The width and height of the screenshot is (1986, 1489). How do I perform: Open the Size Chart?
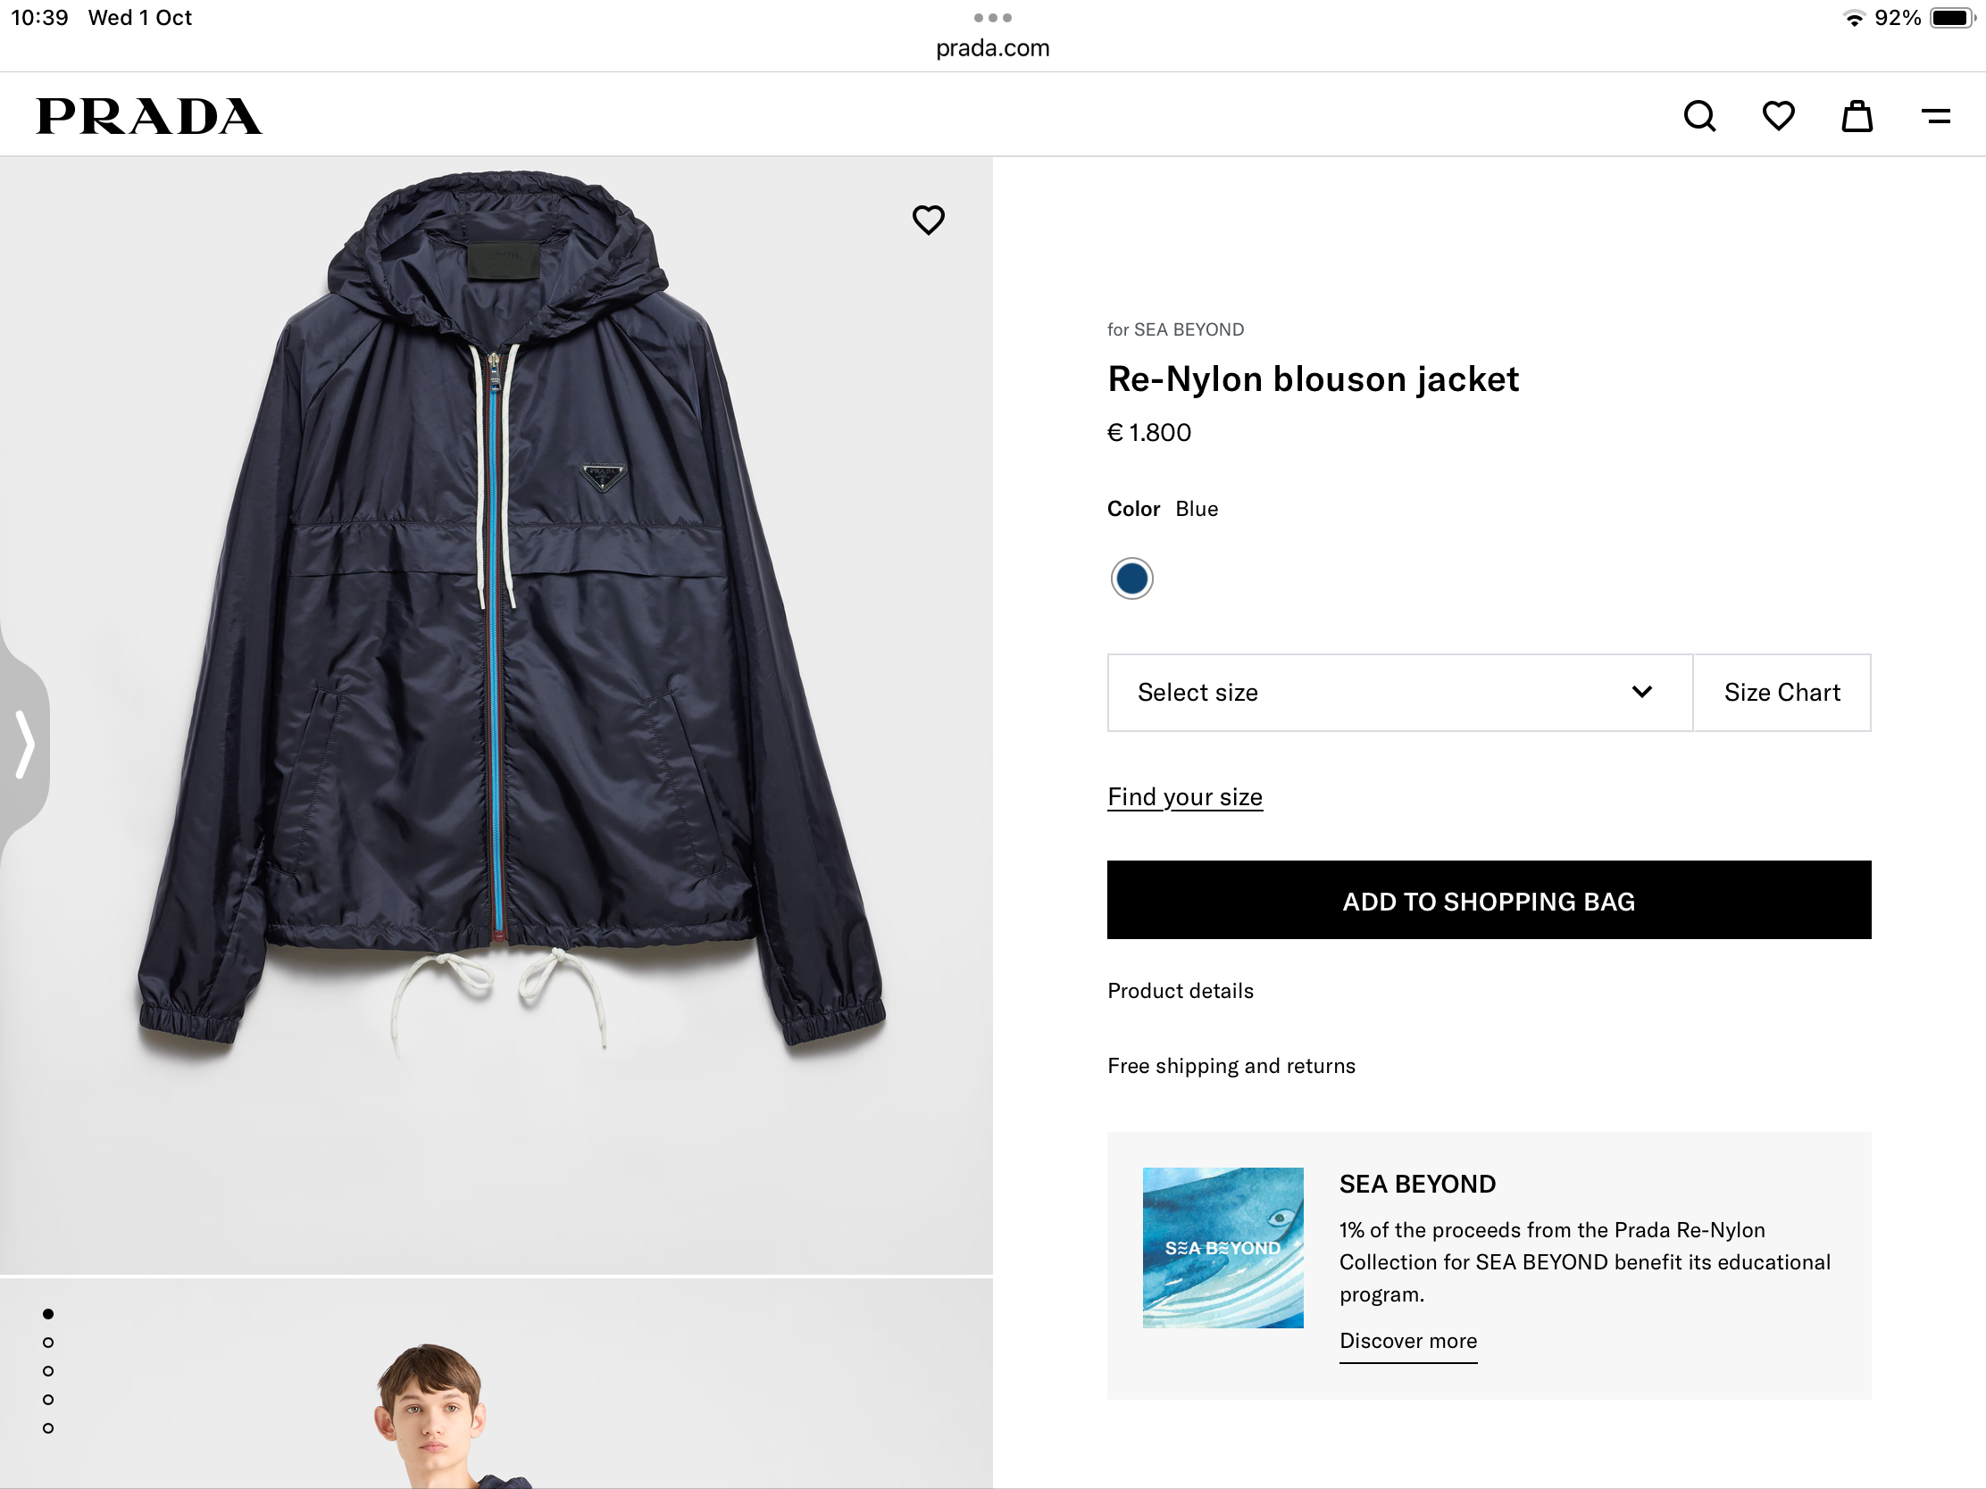(1782, 693)
